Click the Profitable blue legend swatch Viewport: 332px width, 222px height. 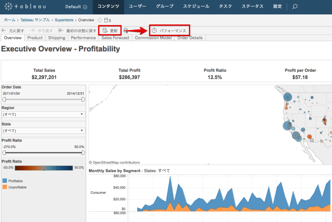pos(4,180)
